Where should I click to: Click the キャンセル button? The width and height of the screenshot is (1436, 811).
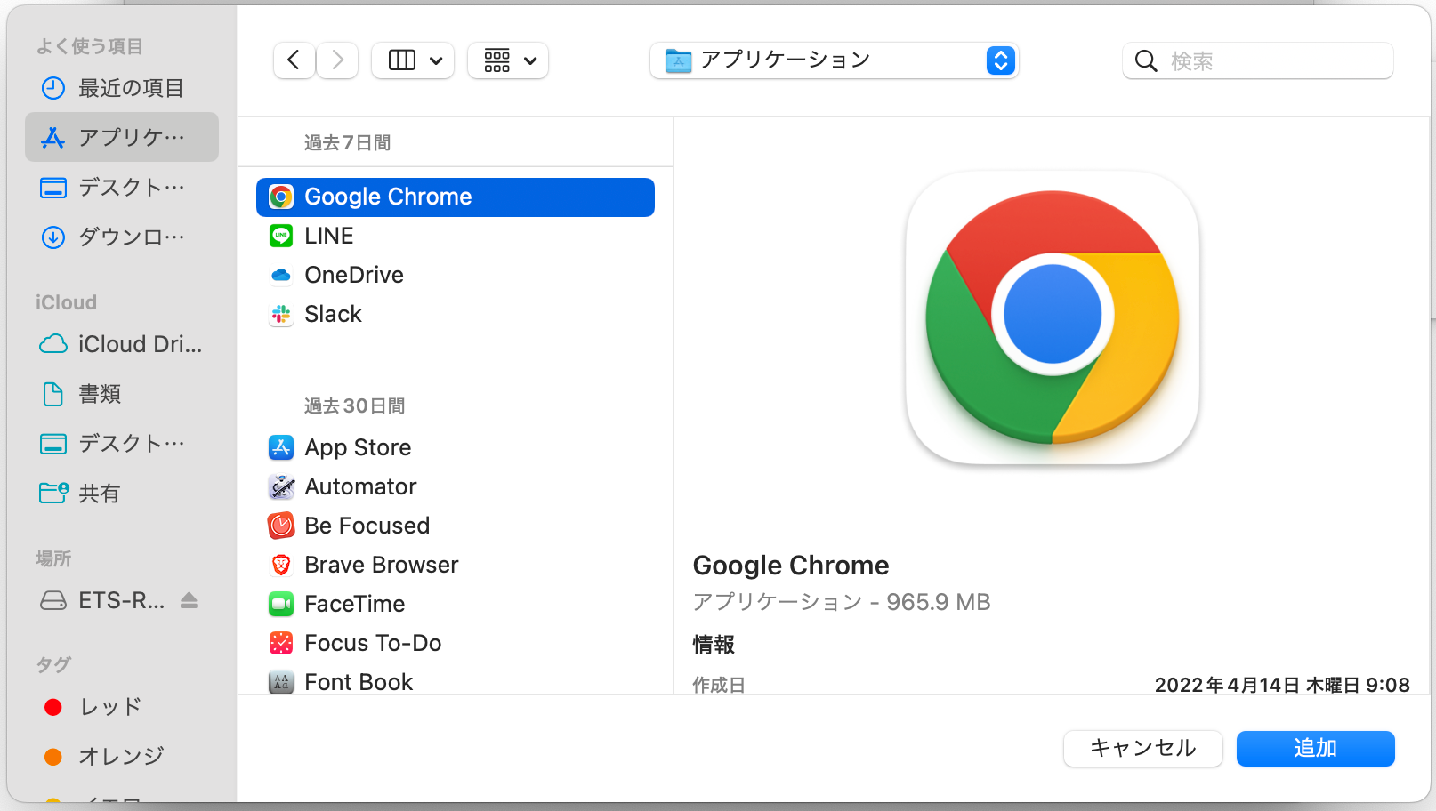tap(1143, 748)
